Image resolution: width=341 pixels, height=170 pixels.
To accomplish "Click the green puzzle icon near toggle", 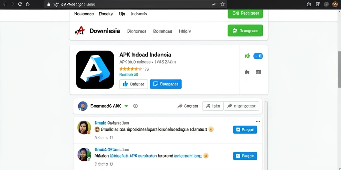I will point(247,56).
